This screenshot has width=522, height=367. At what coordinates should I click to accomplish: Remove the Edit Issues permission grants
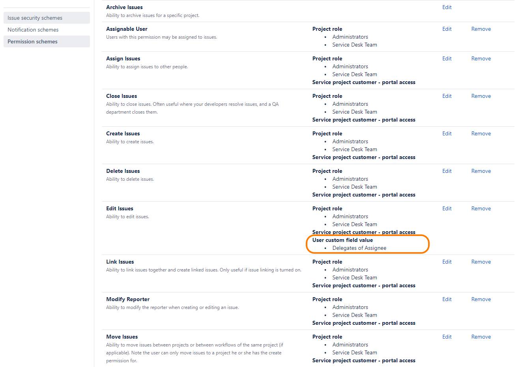click(481, 208)
